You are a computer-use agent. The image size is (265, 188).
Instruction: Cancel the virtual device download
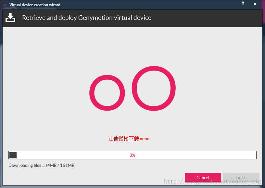203,178
